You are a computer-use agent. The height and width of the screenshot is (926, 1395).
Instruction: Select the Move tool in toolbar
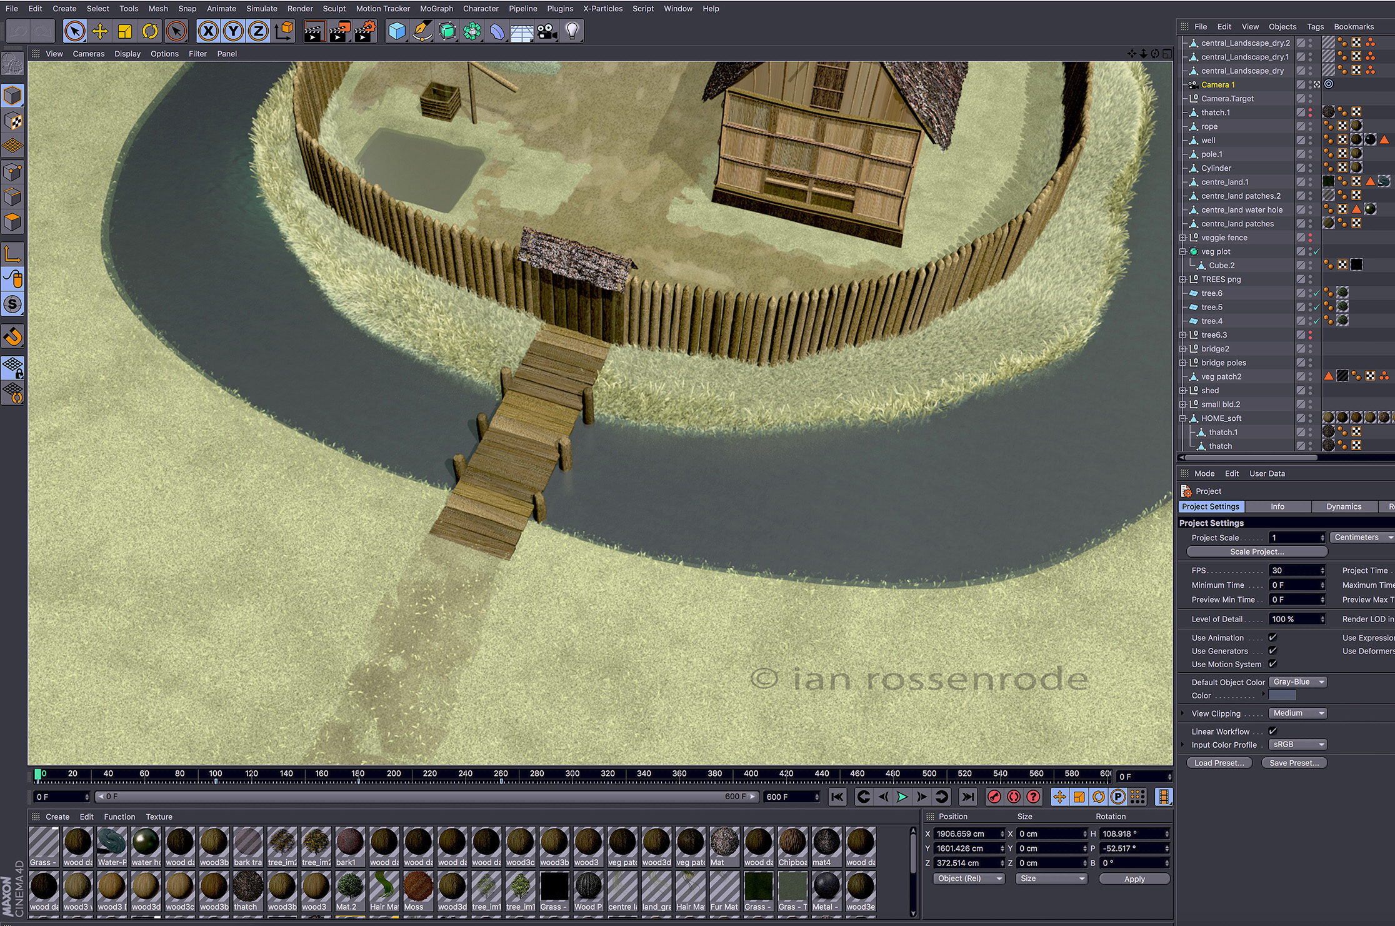[x=100, y=31]
